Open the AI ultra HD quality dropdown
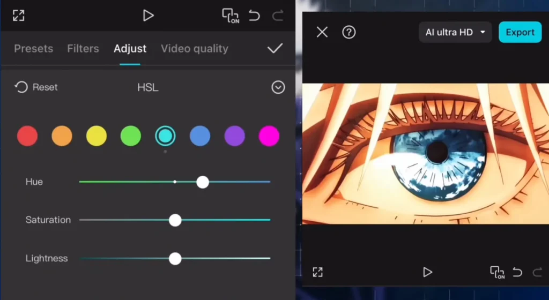This screenshot has height=300, width=549. click(455, 32)
